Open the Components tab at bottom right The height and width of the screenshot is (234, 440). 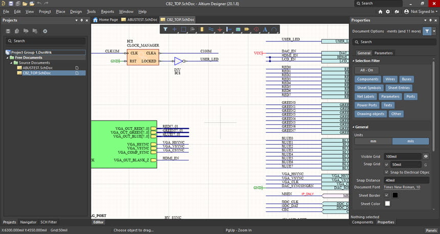363,222
